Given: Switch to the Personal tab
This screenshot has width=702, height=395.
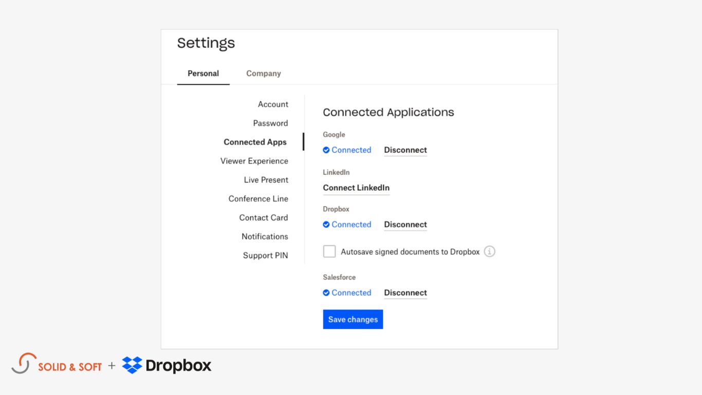Looking at the screenshot, I should (203, 73).
